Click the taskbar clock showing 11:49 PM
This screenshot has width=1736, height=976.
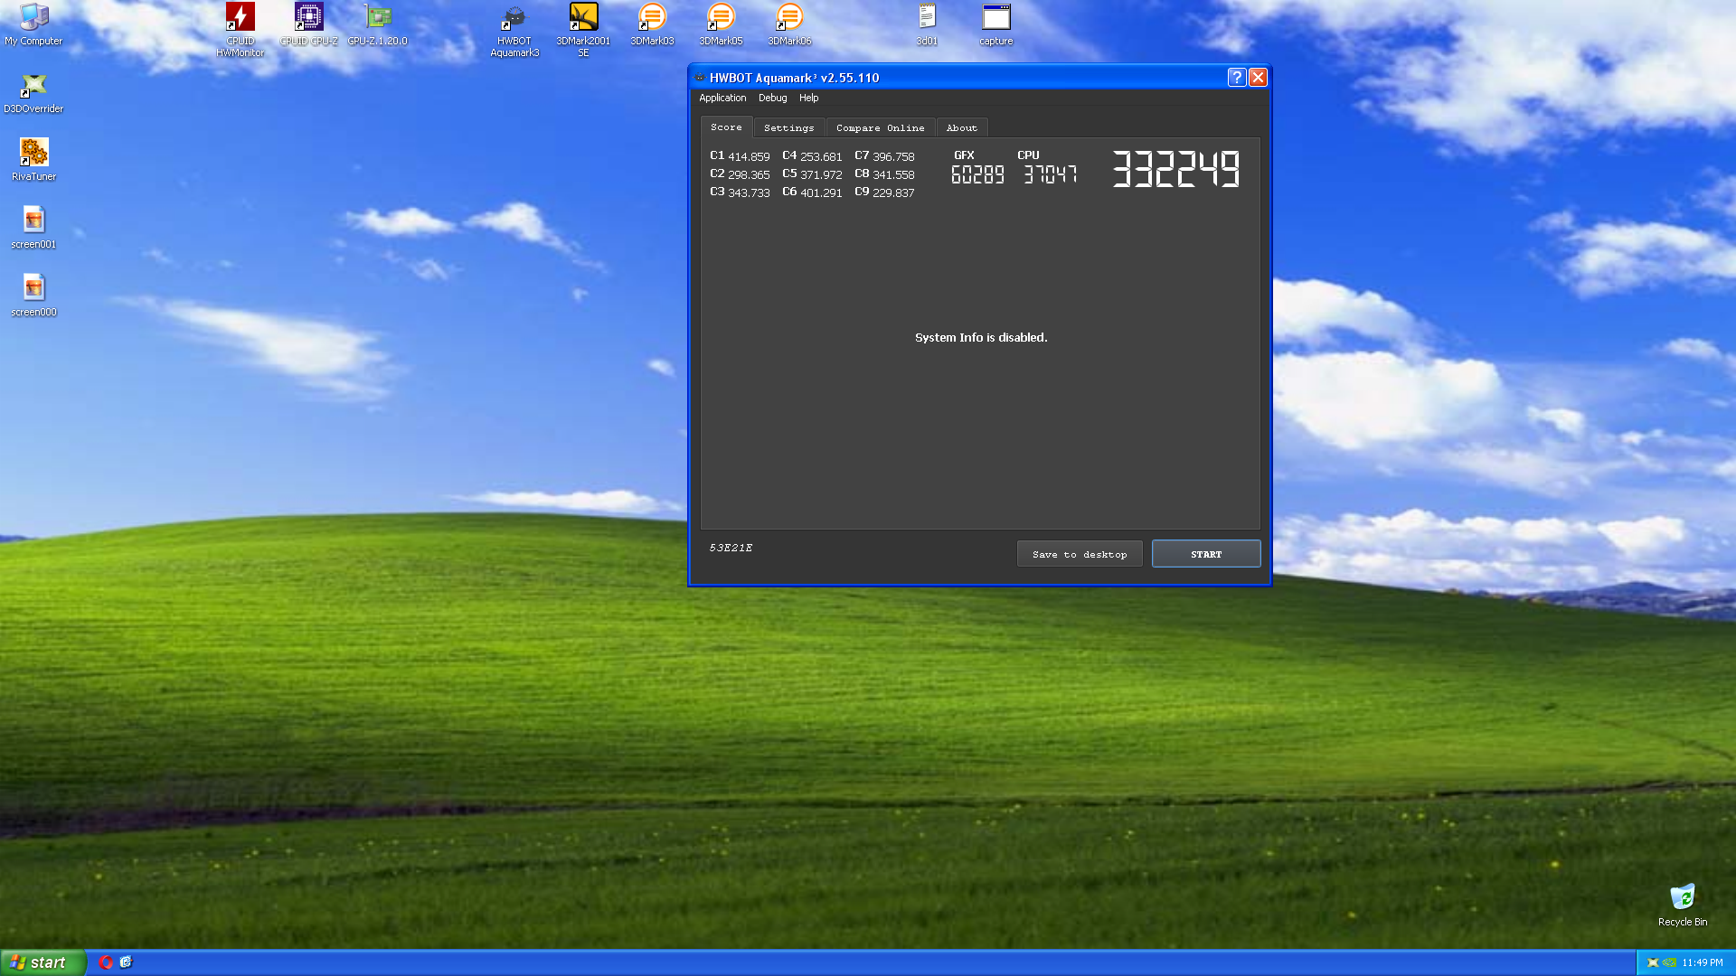tap(1703, 962)
